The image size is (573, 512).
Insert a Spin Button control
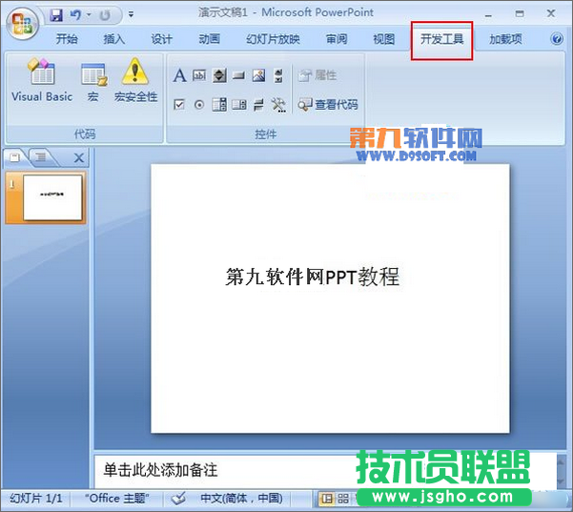pos(219,75)
